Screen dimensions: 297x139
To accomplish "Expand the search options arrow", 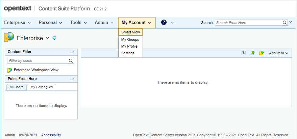I will click(291, 23).
